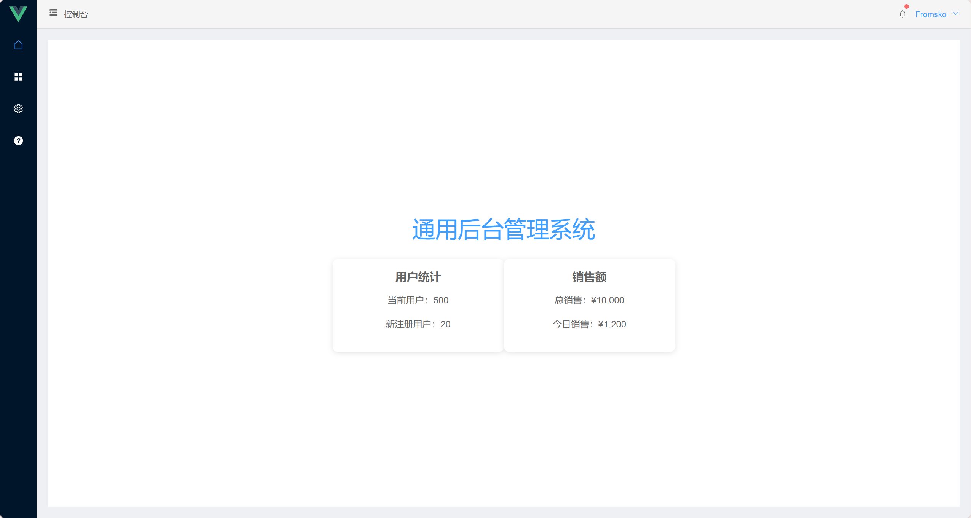Viewport: 971px width, 518px height.
Task: Expand the chevron beside Fromsko
Action: coord(955,14)
